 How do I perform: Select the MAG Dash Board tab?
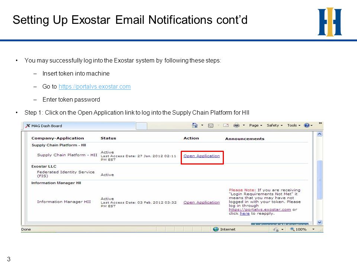79,126
